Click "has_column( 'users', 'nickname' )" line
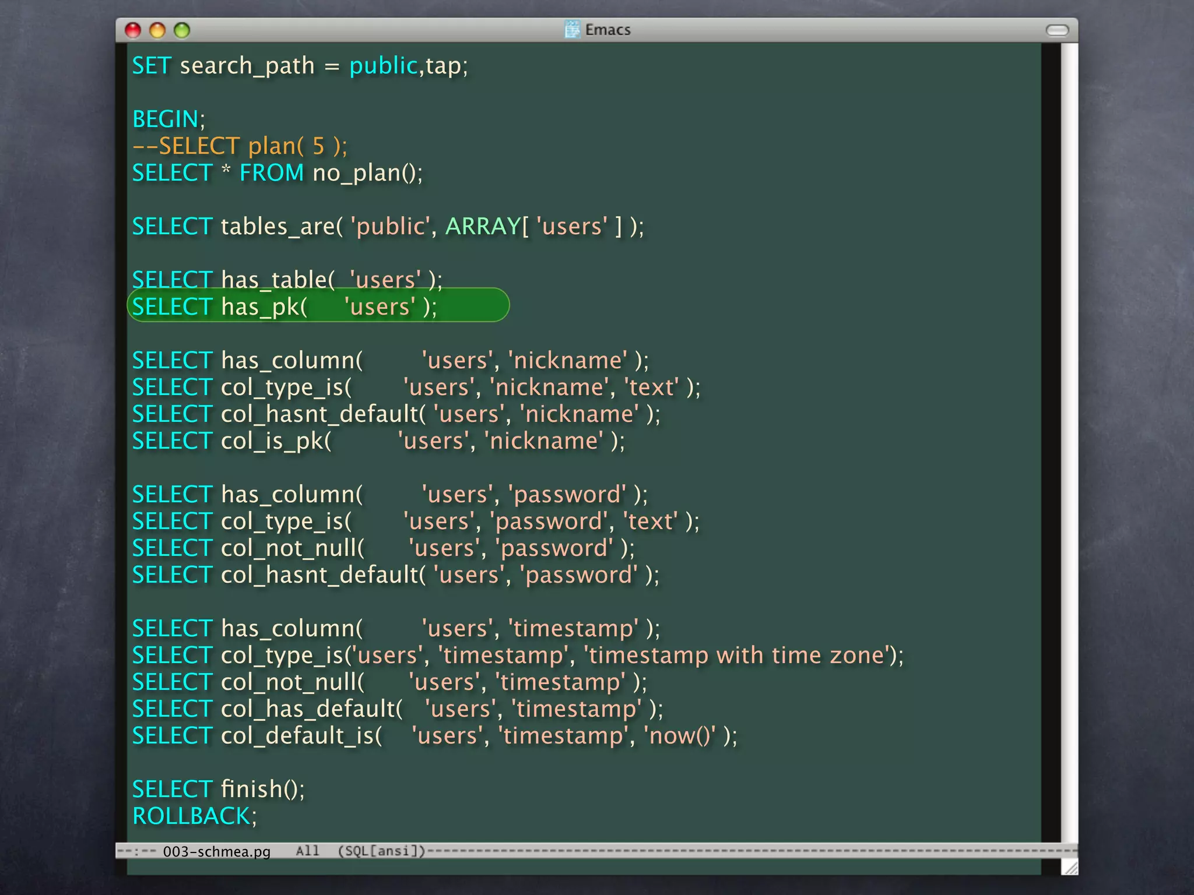Viewport: 1194px width, 895px height. (390, 361)
